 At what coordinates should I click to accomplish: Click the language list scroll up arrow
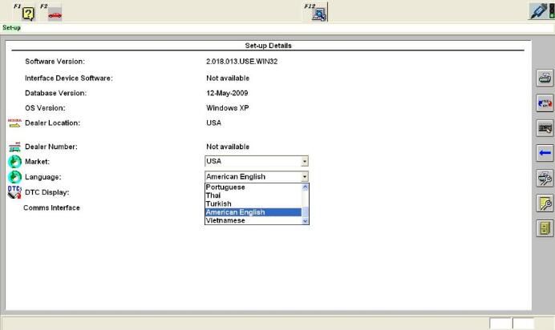point(305,187)
